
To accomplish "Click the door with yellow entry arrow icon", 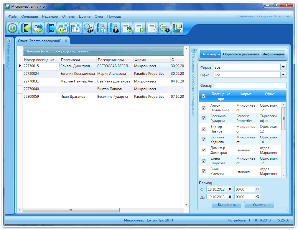I will point(25,28).
